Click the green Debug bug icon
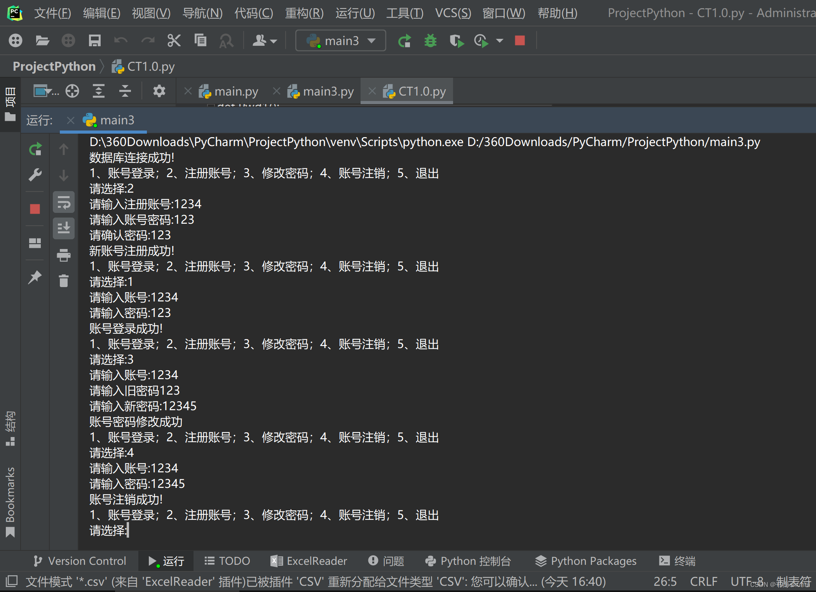Screen dimensions: 816x592 431,40
